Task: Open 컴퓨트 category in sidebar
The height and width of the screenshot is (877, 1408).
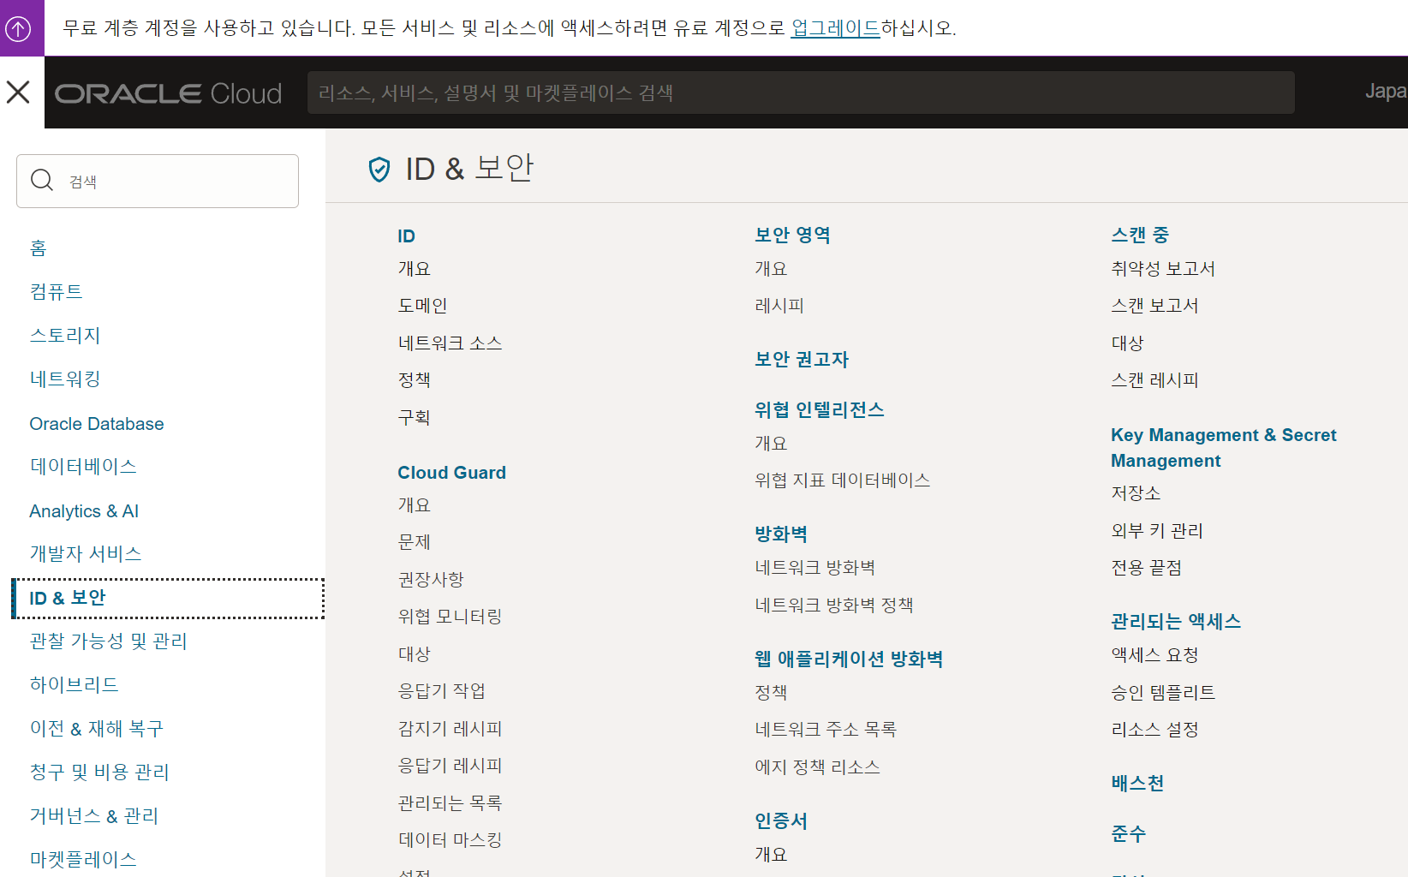Action: [x=57, y=292]
